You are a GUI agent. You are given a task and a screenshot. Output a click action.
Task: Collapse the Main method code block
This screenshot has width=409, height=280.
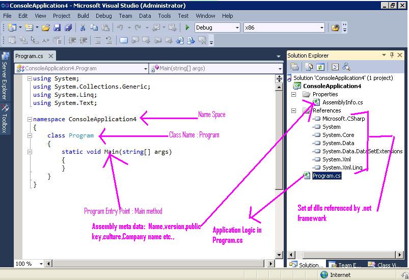[x=30, y=152]
